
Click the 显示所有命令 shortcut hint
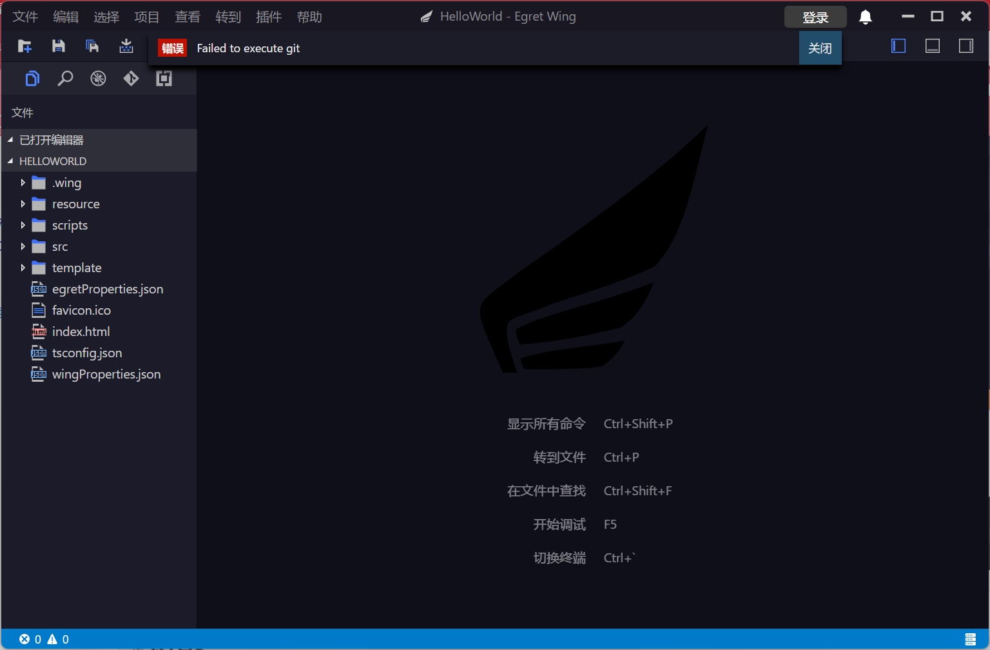(546, 424)
